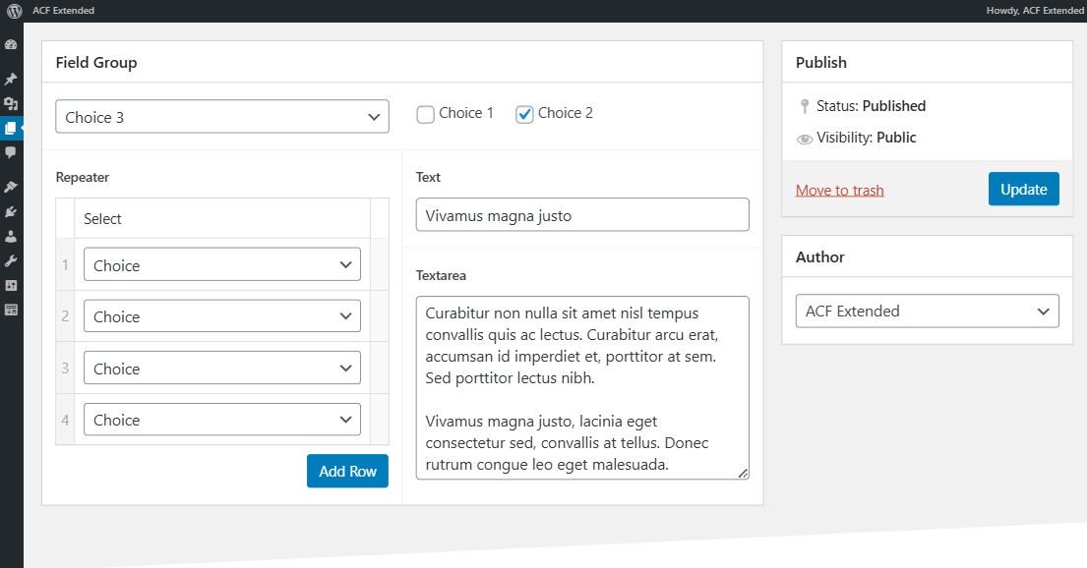Click the Status: Published text
This screenshot has height=568, width=1087.
tap(871, 106)
